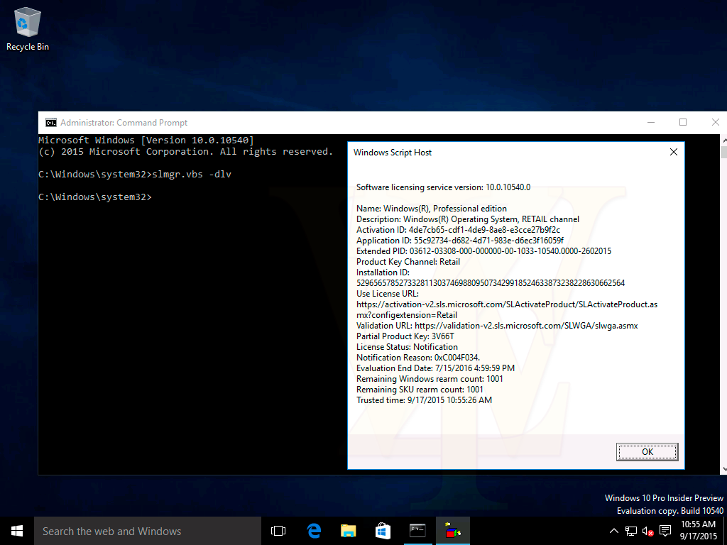
Task: Close the Windows Script Host dialog
Action: tap(674, 152)
